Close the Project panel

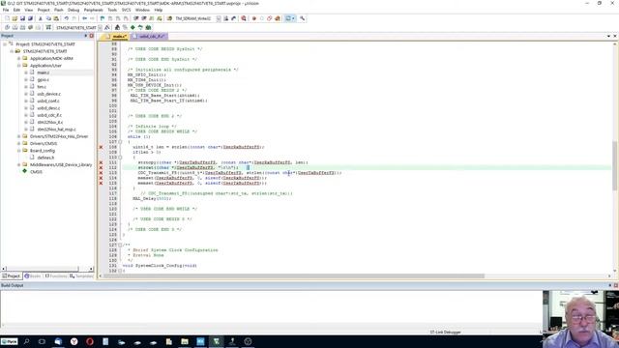[x=92, y=36]
